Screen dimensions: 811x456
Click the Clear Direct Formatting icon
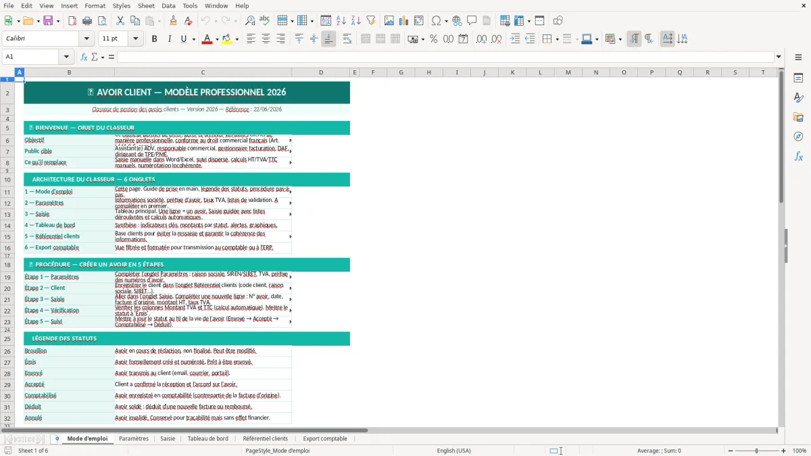tap(187, 21)
